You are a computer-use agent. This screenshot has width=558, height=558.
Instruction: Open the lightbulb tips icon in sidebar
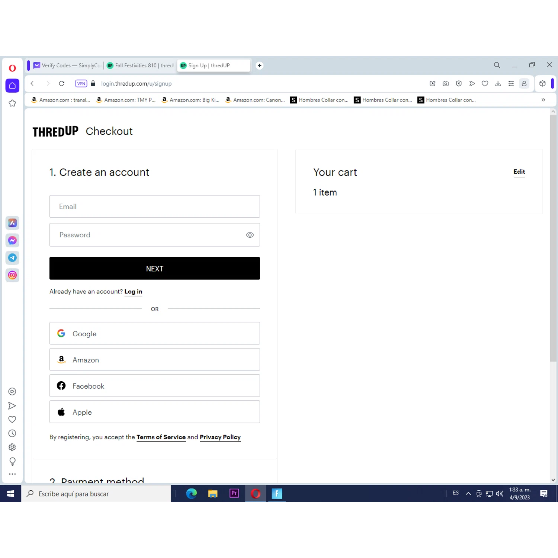[12, 461]
